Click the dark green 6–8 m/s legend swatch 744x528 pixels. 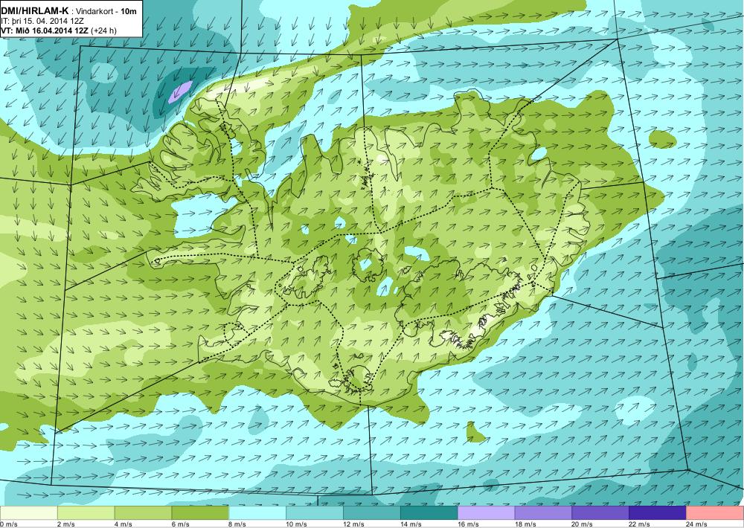tap(200, 513)
